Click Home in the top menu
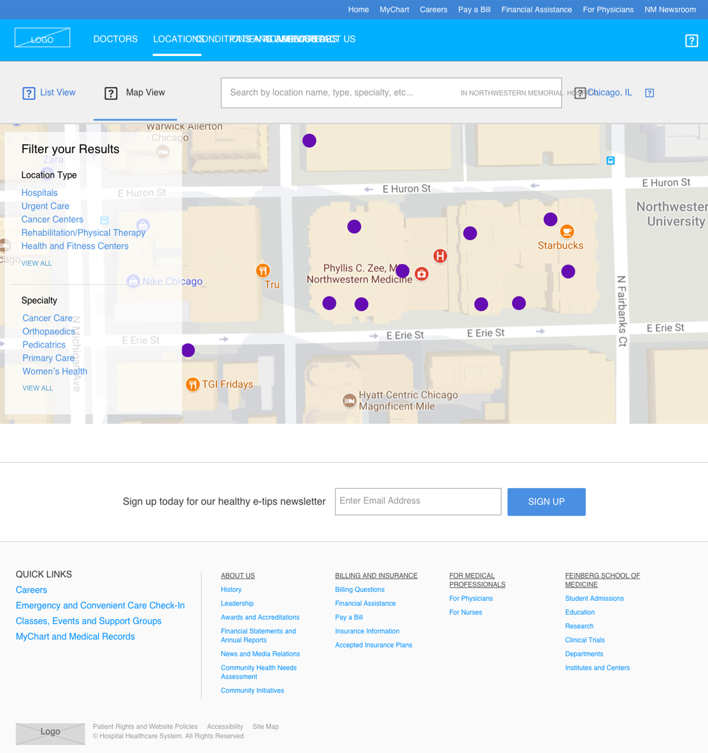 tap(359, 10)
